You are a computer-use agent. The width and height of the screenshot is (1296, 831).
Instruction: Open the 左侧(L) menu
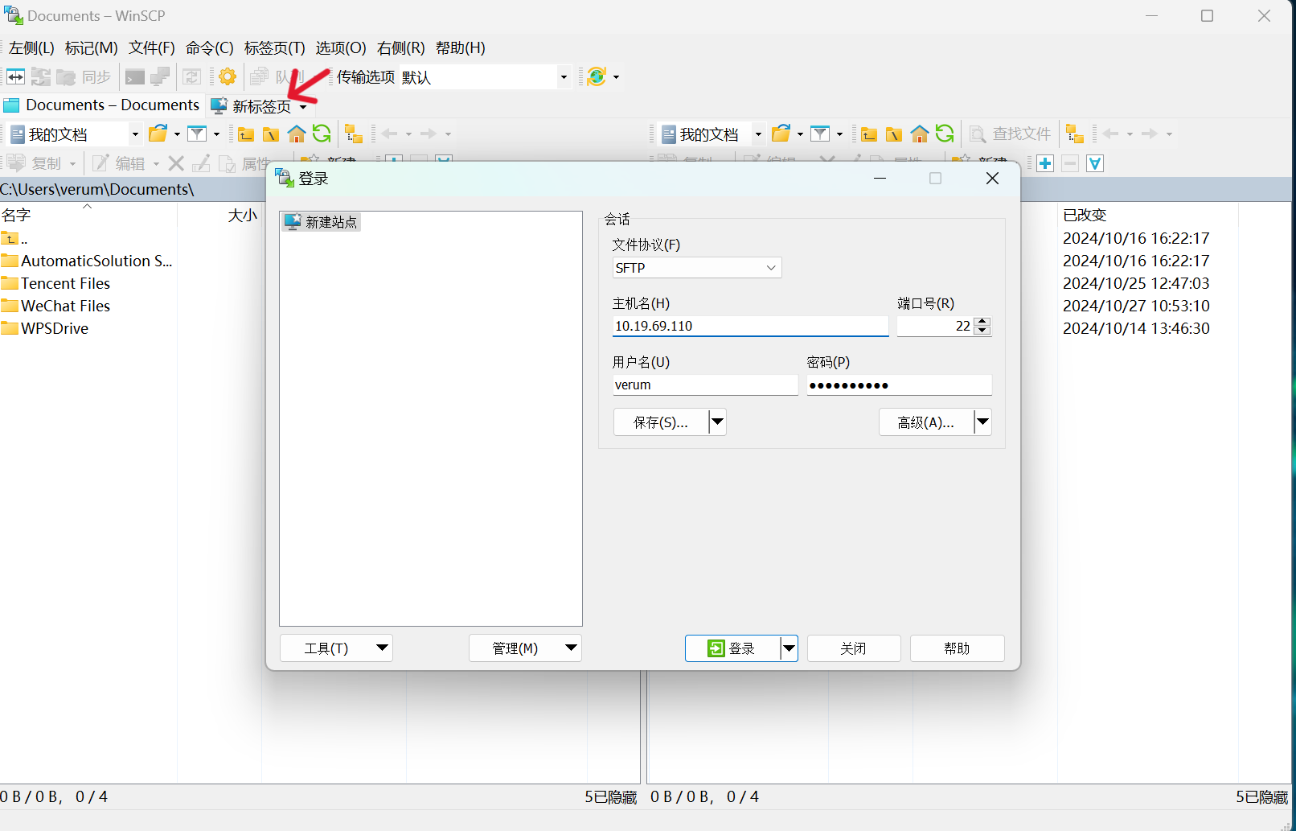pyautogui.click(x=31, y=48)
